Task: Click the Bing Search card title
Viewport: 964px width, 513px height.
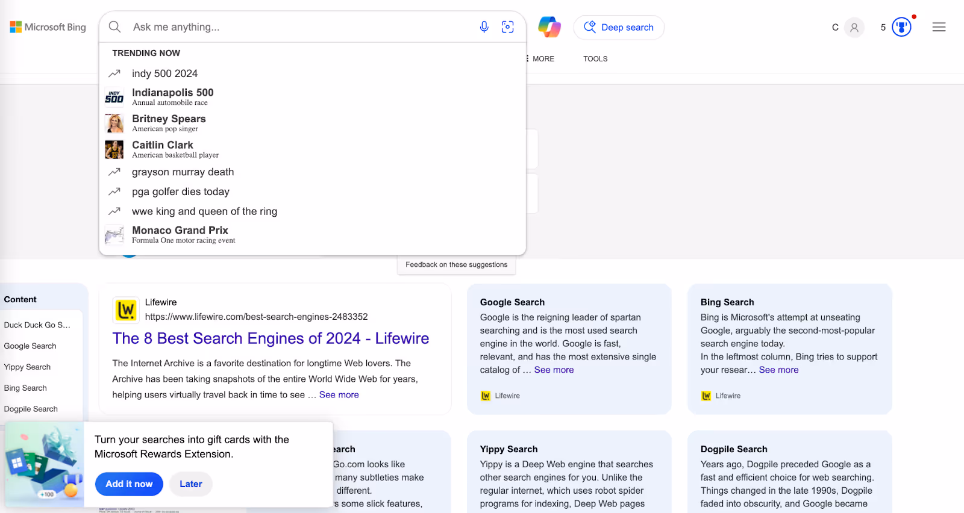Action: [x=727, y=302]
